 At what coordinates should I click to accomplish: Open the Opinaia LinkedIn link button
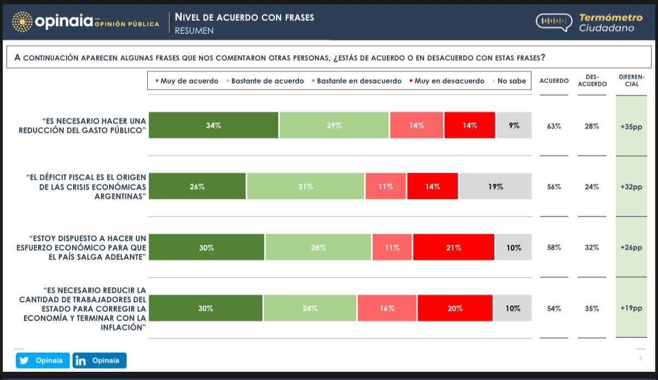[99, 360]
